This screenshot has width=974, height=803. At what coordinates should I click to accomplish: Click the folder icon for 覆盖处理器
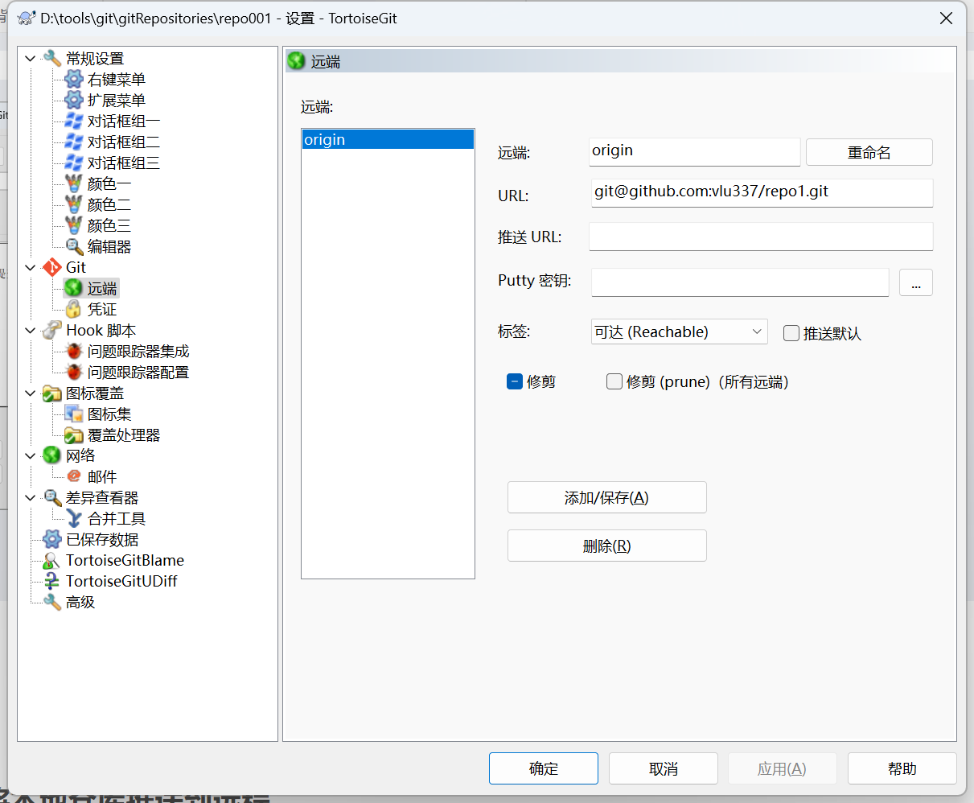tap(74, 434)
